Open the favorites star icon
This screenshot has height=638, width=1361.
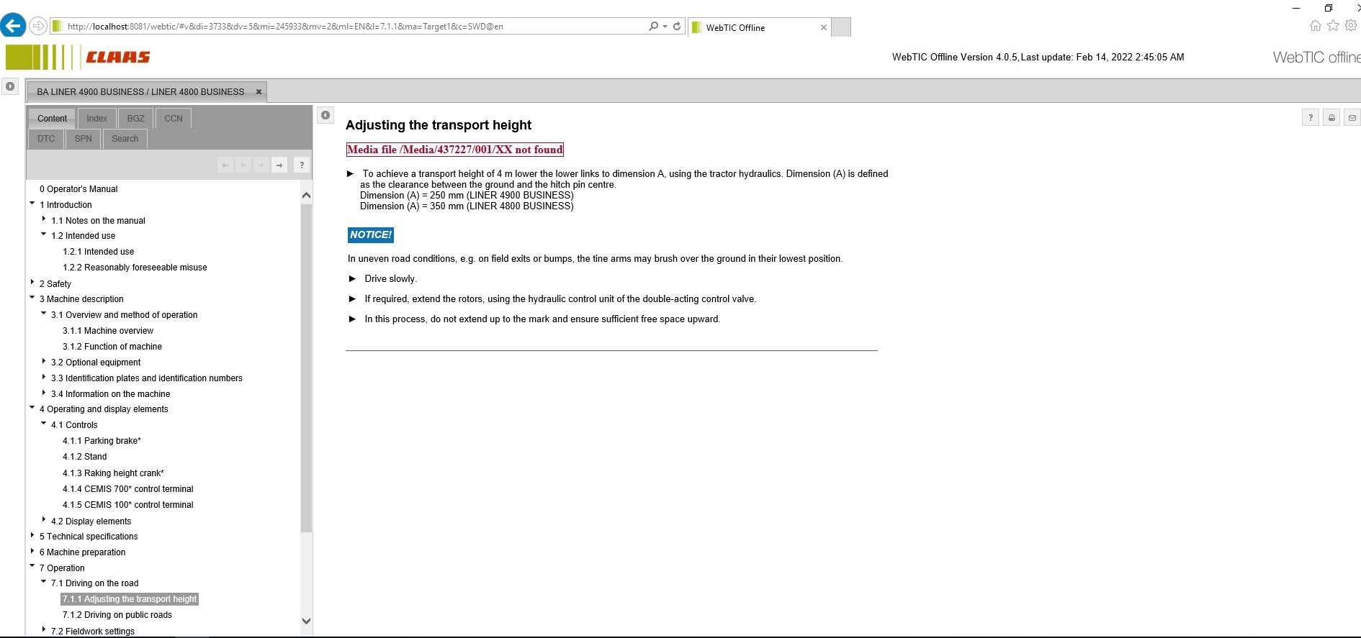click(x=1333, y=26)
